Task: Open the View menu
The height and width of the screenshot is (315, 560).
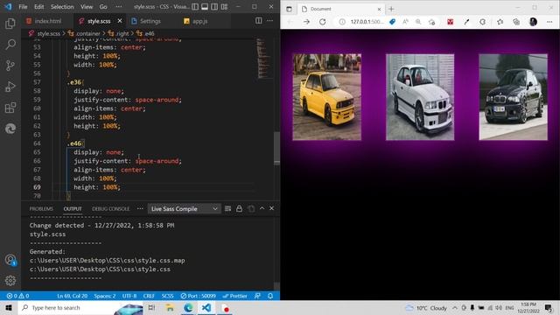Action: pyautogui.click(x=87, y=7)
